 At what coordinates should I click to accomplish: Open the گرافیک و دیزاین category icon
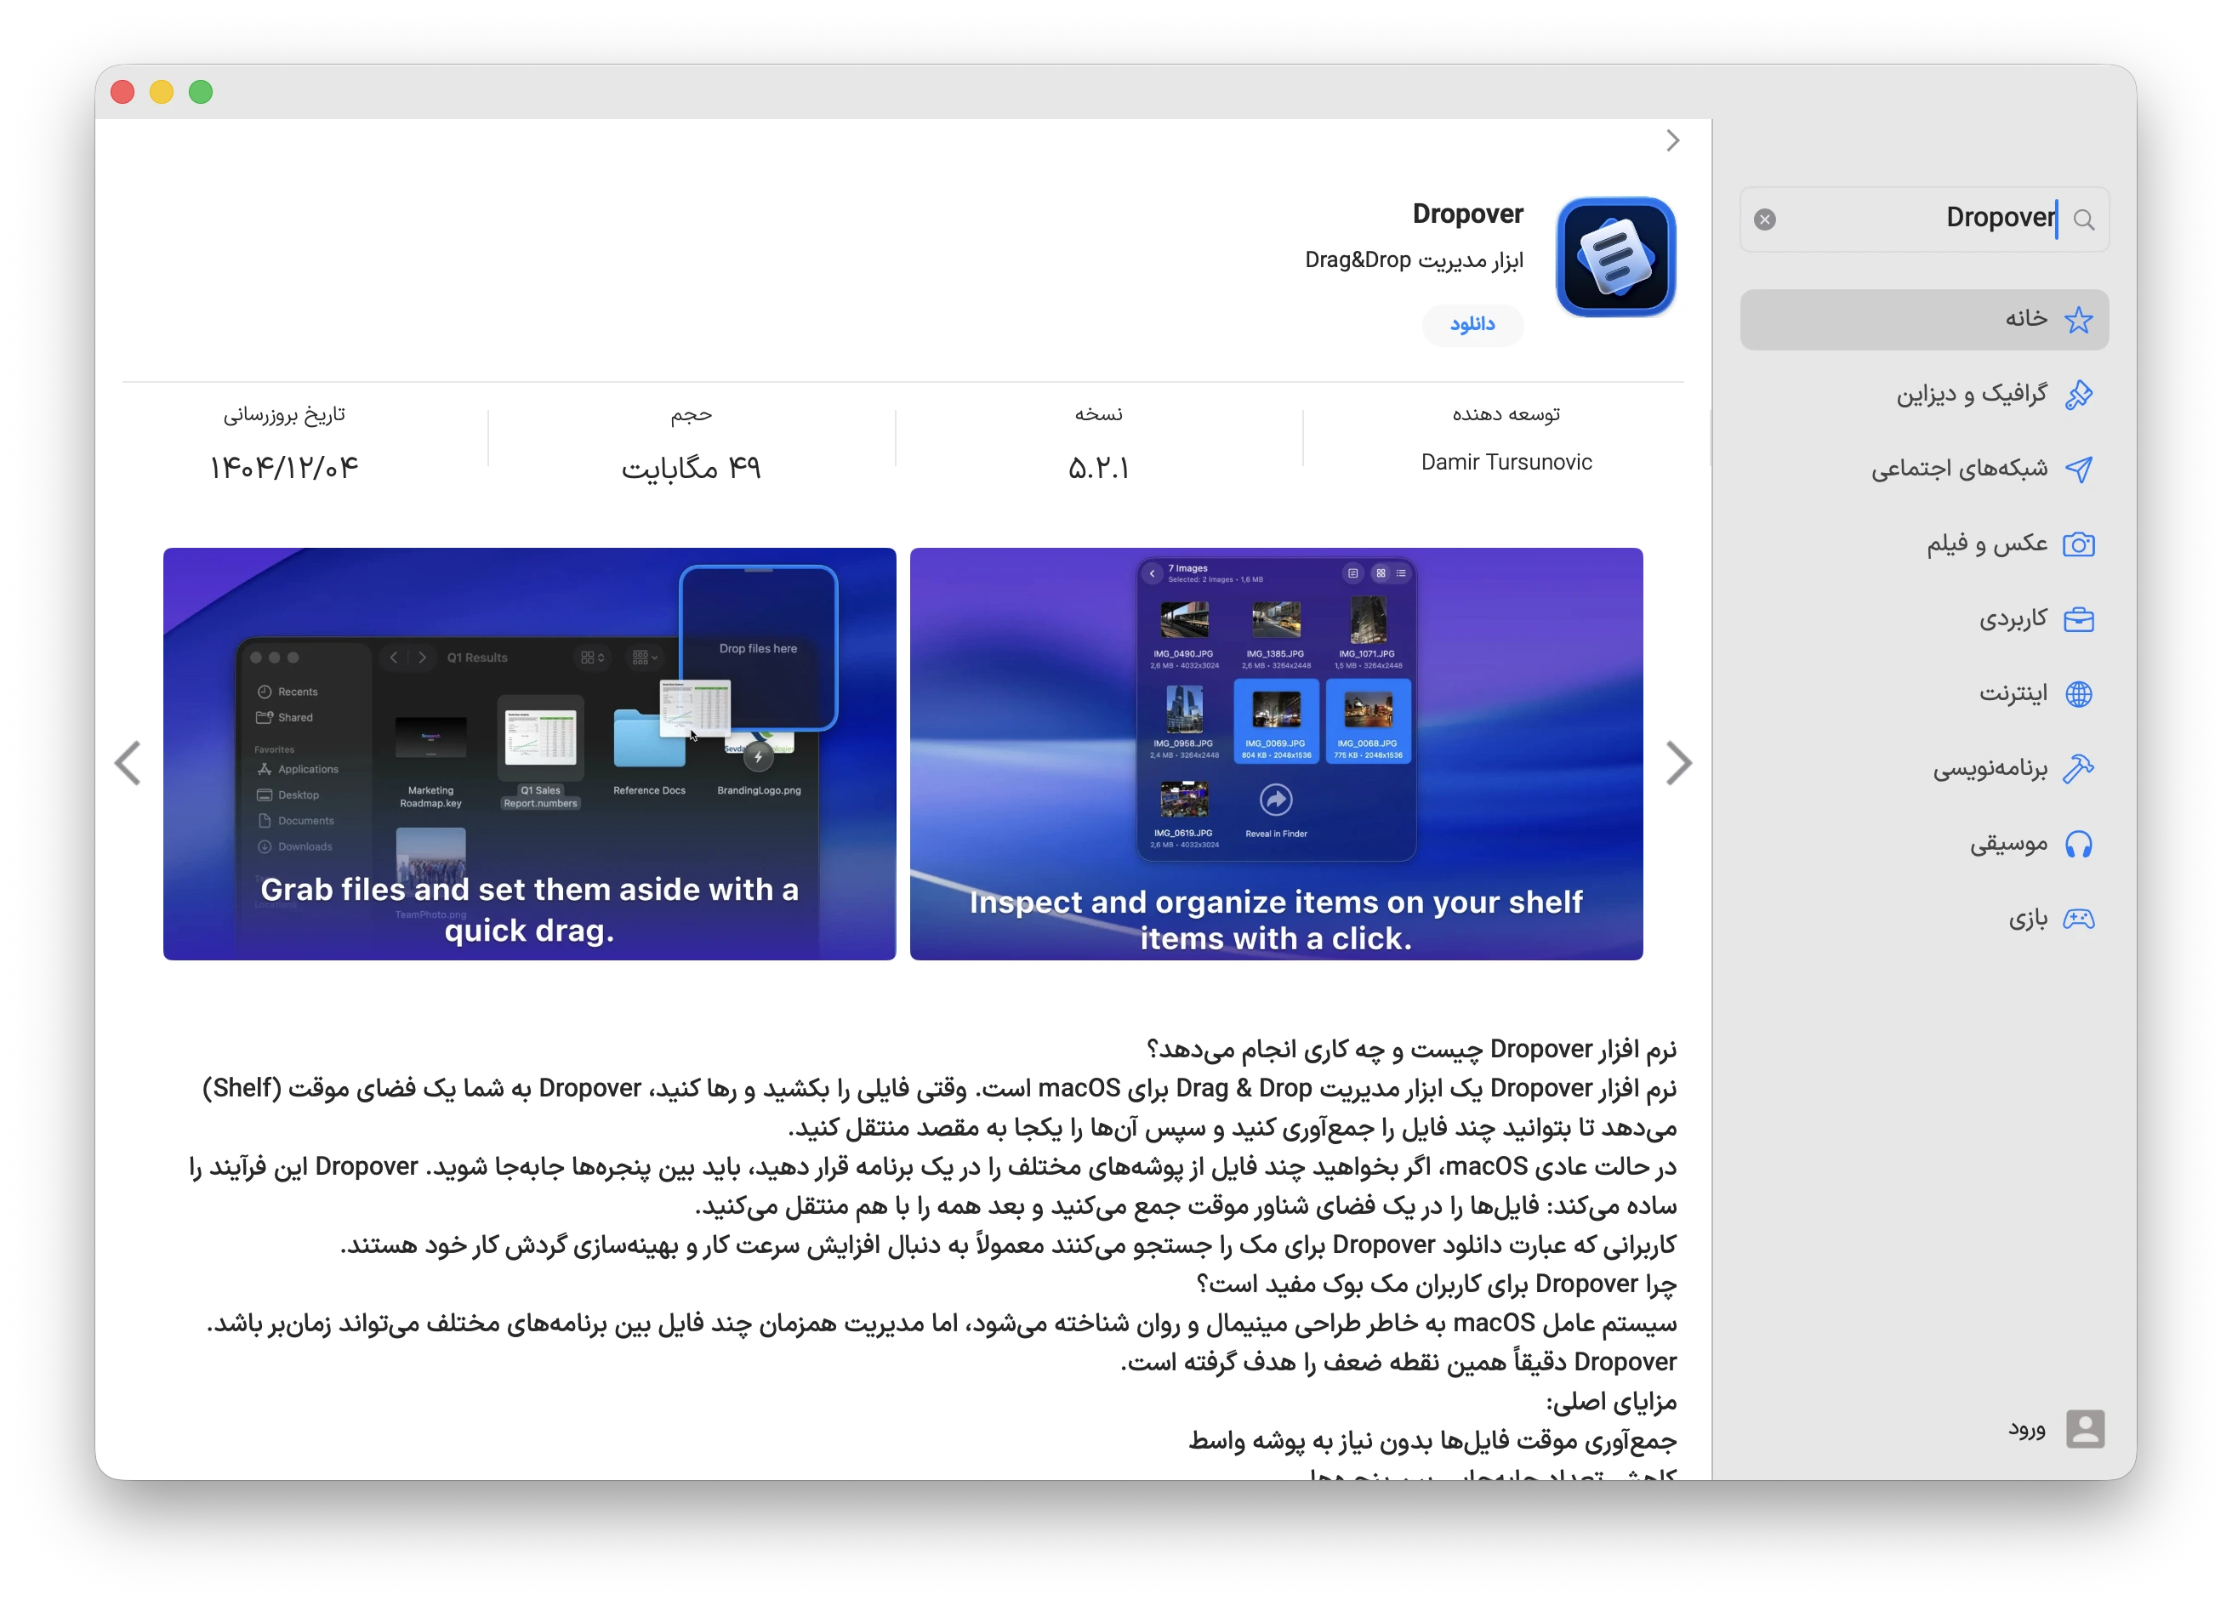point(2081,394)
